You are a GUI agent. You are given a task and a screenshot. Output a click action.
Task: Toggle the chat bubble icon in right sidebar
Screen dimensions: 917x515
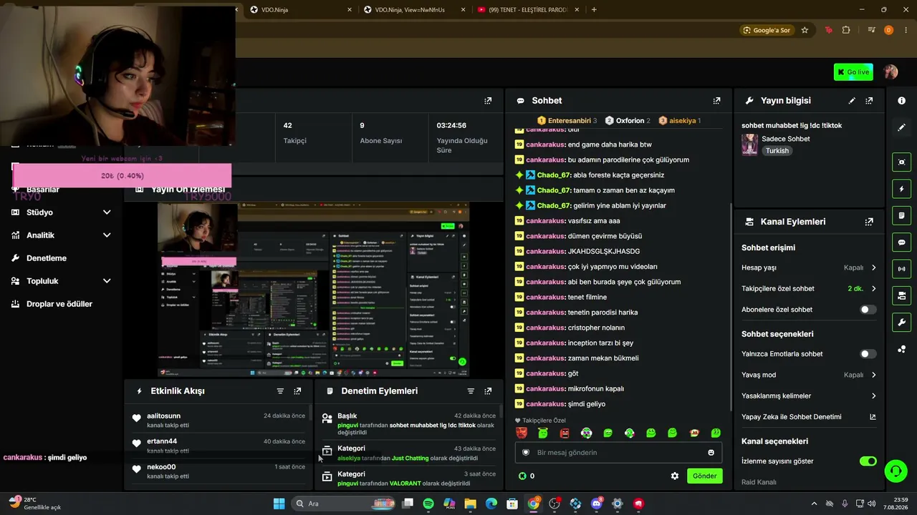pos(901,242)
